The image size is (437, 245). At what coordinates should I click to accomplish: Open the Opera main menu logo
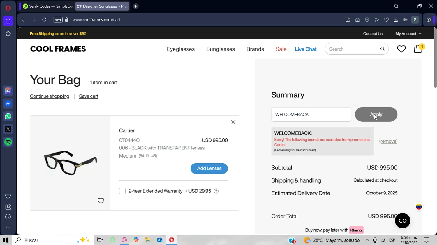click(8, 8)
